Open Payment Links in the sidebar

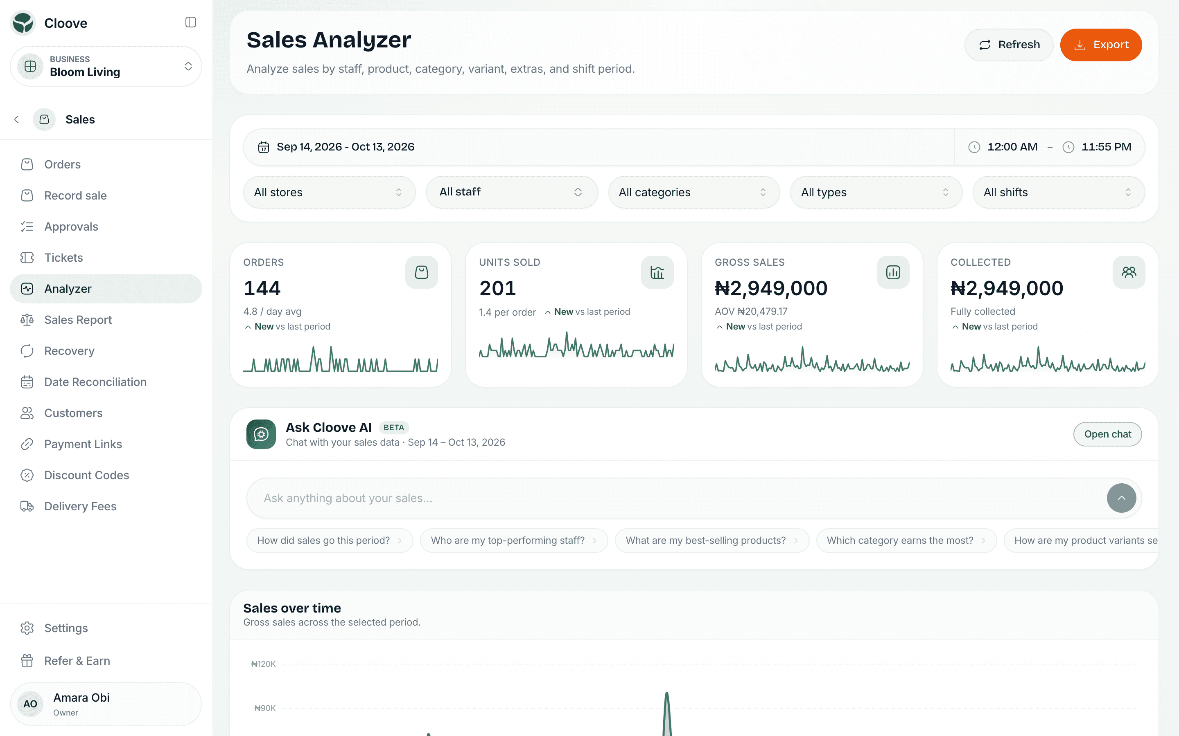point(106,444)
